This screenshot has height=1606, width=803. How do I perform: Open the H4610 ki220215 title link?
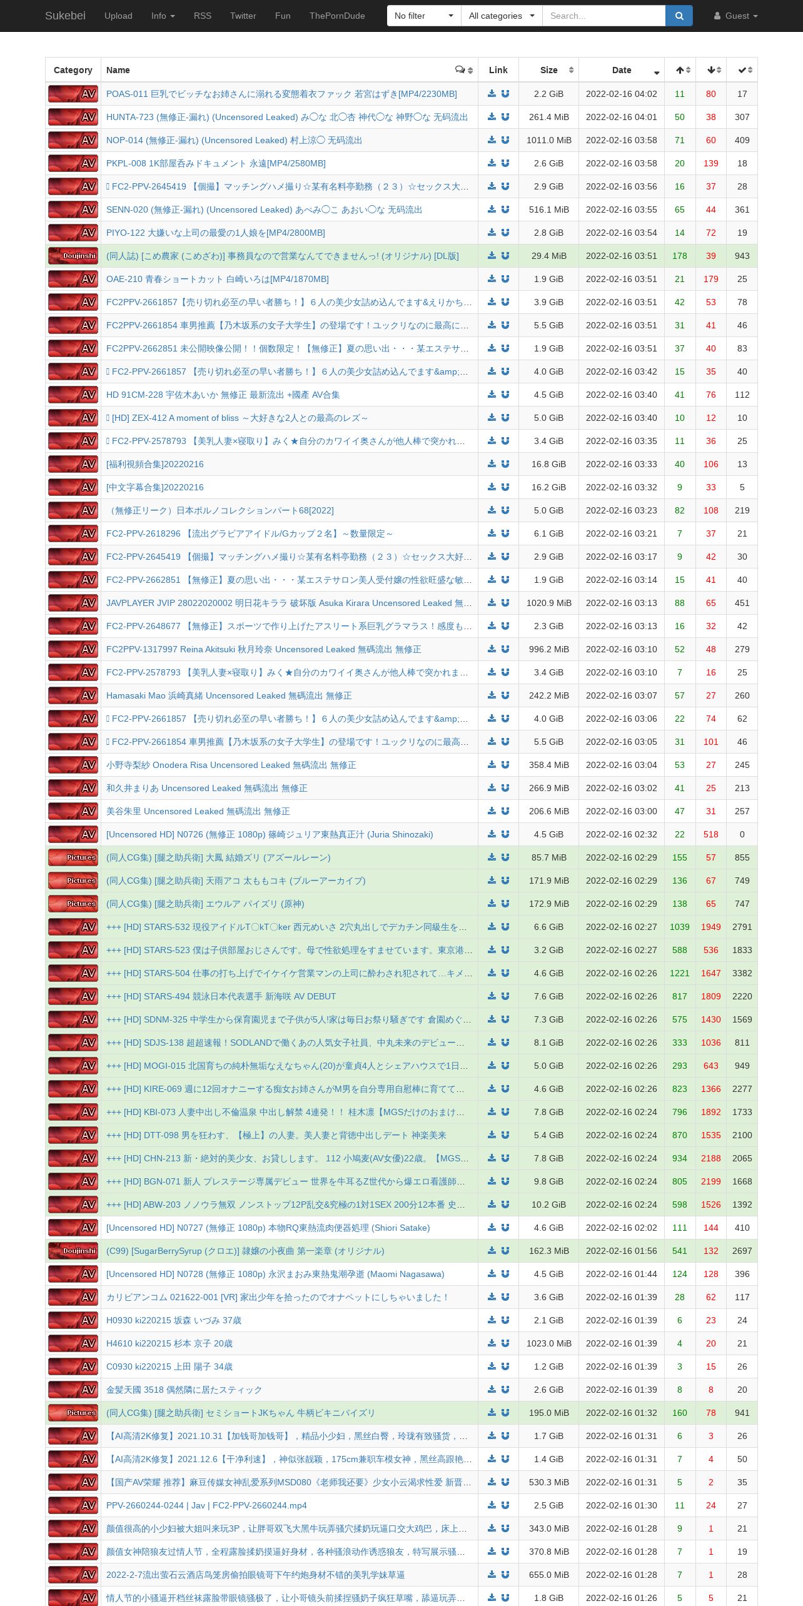(x=169, y=1343)
